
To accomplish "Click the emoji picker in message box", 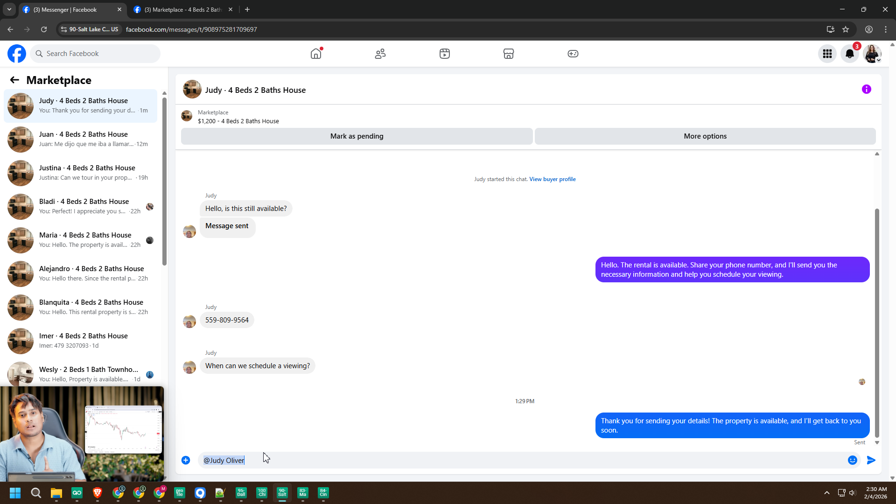I will click(853, 460).
